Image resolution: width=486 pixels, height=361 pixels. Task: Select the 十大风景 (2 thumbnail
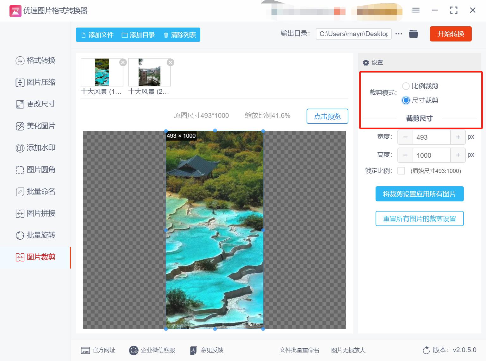pos(149,72)
